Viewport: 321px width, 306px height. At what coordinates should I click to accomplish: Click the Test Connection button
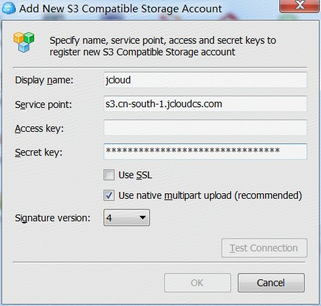pyautogui.click(x=264, y=248)
